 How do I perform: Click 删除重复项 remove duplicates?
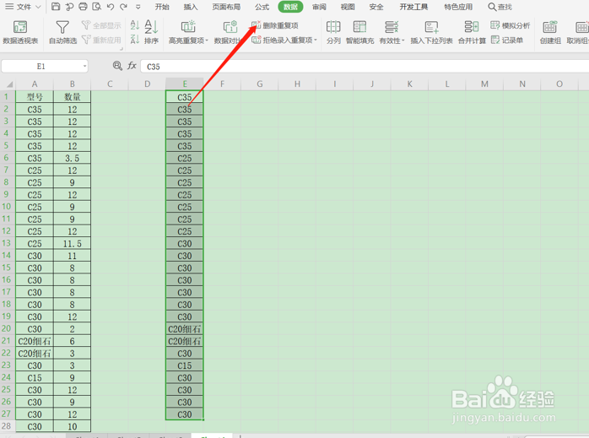(275, 25)
